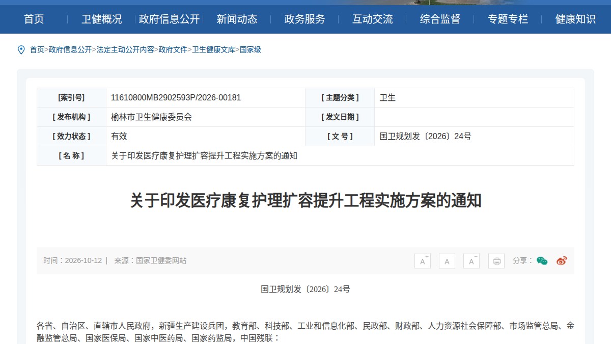Click 来源：国家卫健委网站 source text
This screenshot has width=611, height=344.
pyautogui.click(x=150, y=261)
